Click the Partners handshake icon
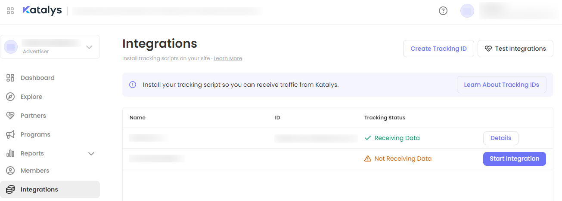 click(x=10, y=116)
